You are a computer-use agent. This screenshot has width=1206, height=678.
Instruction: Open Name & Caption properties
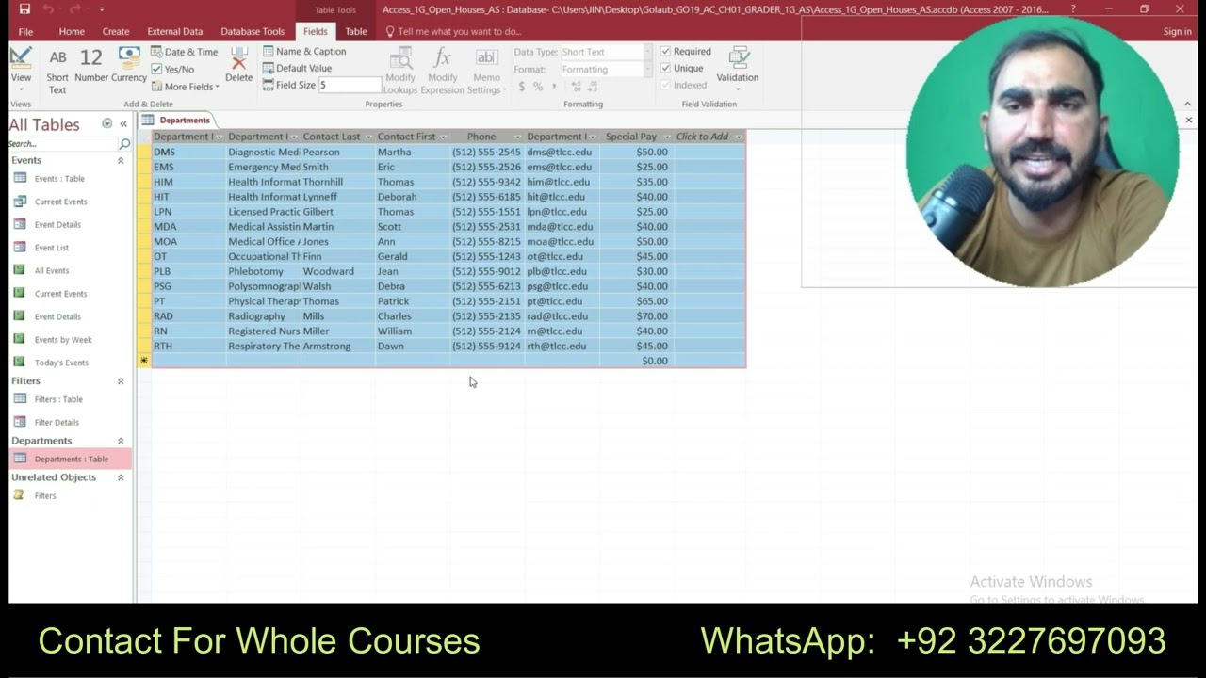[304, 52]
